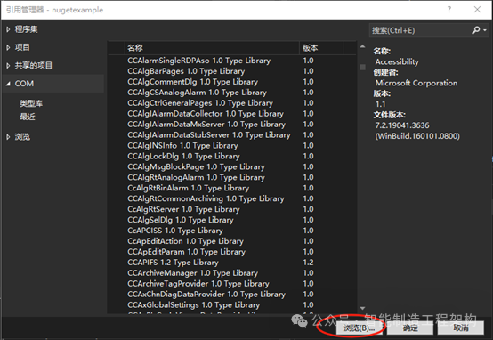The image size is (493, 340).
Task: Click the scrollbar up arrow
Action: (x=362, y=46)
